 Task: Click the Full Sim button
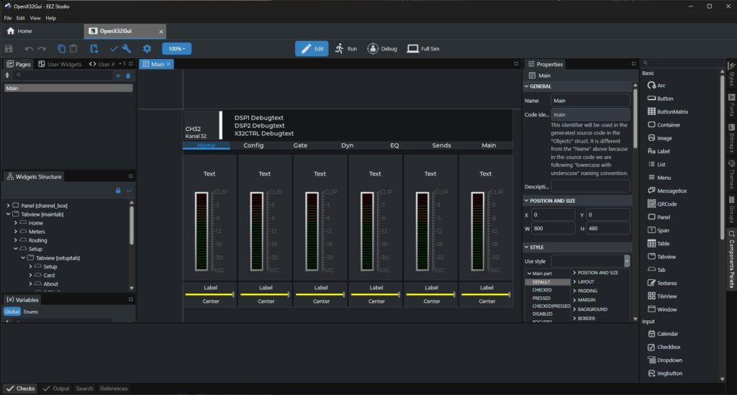pyautogui.click(x=424, y=49)
